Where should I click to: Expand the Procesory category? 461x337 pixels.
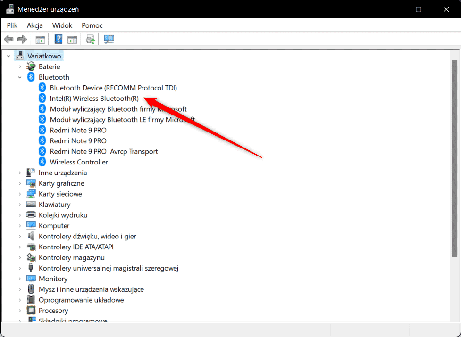[x=20, y=311]
